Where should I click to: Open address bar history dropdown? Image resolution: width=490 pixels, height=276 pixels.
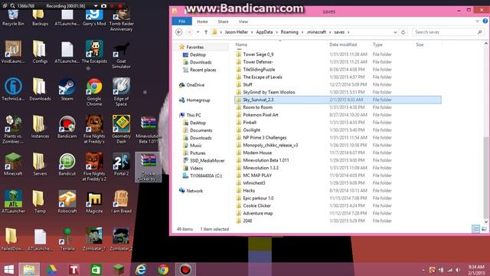395,32
